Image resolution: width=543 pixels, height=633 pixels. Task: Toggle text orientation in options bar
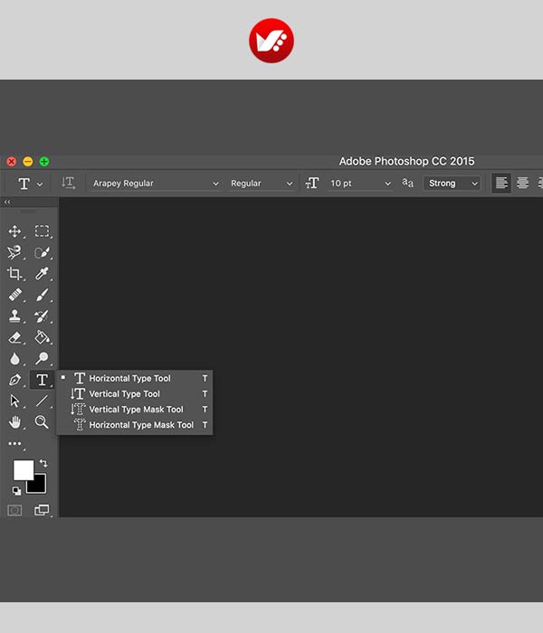click(68, 183)
